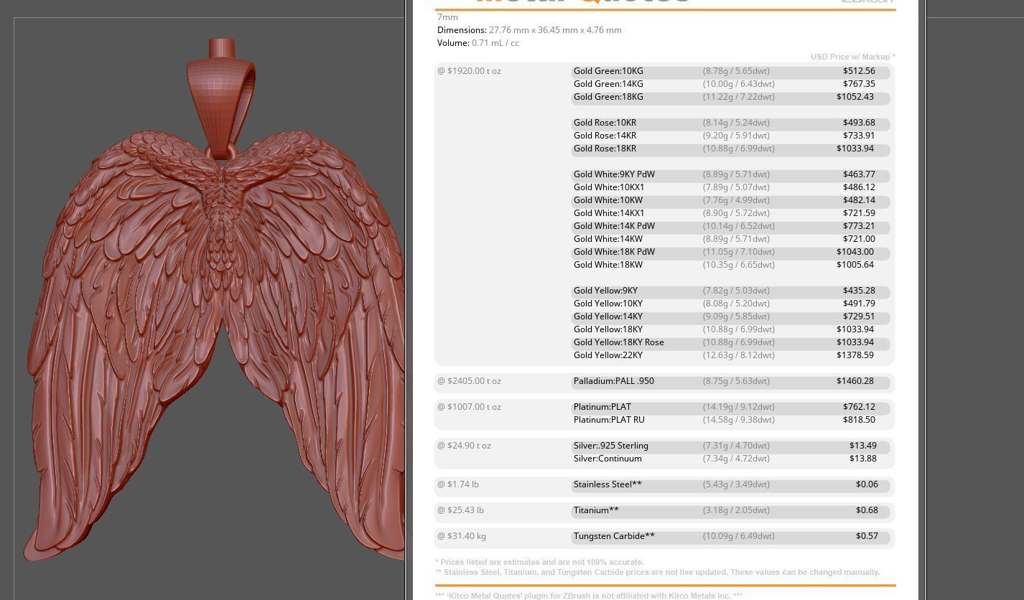Screen dimensions: 1024x600
Task: Select the Gold White:14KX1 row label
Action: point(609,213)
